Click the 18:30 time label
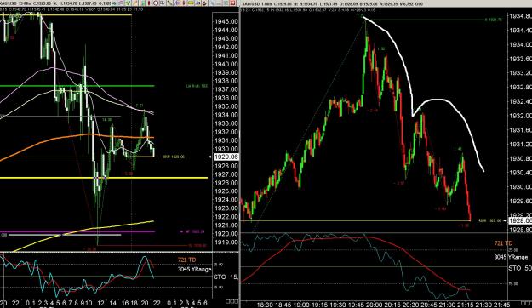The width and height of the screenshot is (532, 308). click(265, 305)
